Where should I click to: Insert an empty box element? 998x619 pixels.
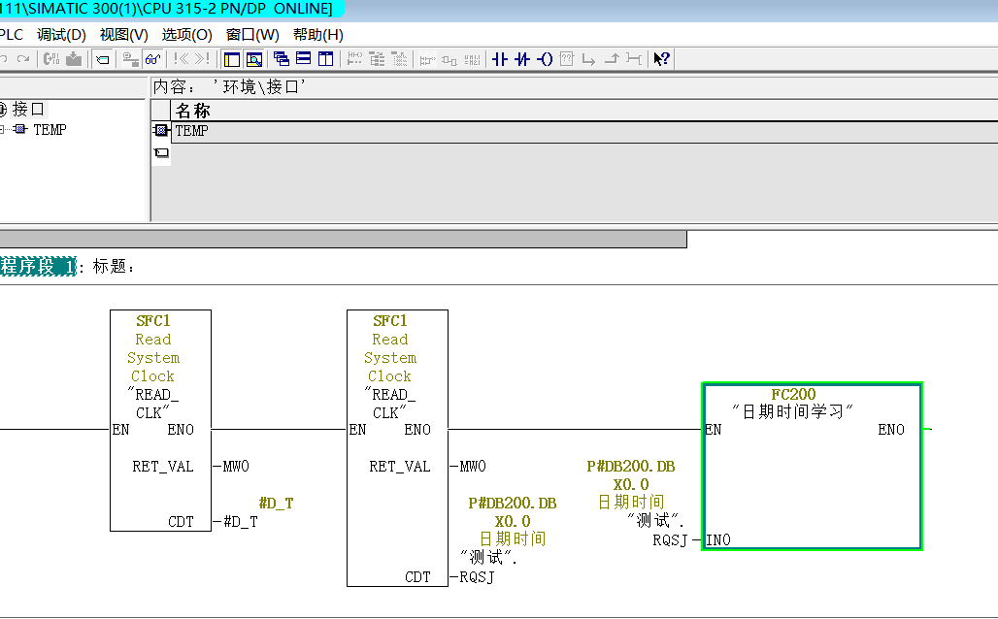[567, 59]
